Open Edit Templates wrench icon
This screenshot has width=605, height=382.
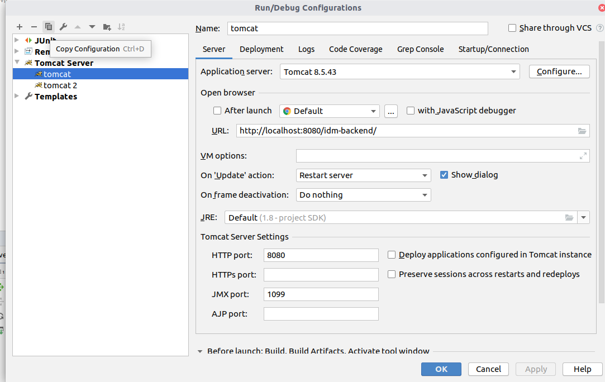pyautogui.click(x=63, y=27)
